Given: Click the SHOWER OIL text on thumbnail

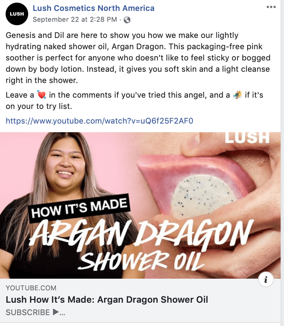Looking at the screenshot, I should coord(141,261).
